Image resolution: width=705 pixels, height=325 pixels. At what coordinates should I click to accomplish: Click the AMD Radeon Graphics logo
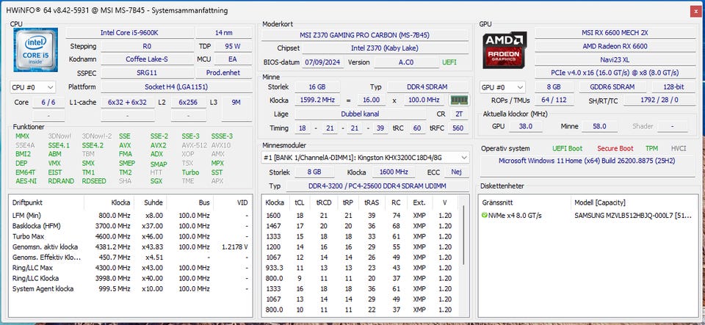coord(505,50)
